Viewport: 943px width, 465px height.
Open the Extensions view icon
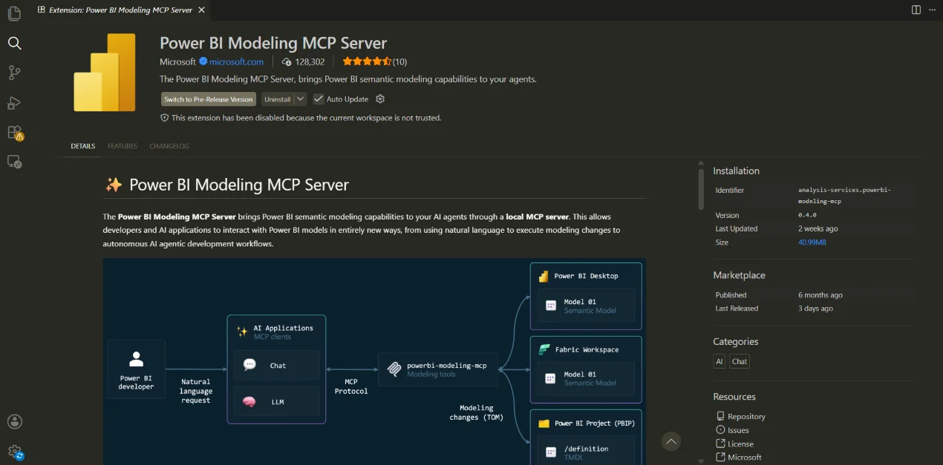pyautogui.click(x=15, y=133)
